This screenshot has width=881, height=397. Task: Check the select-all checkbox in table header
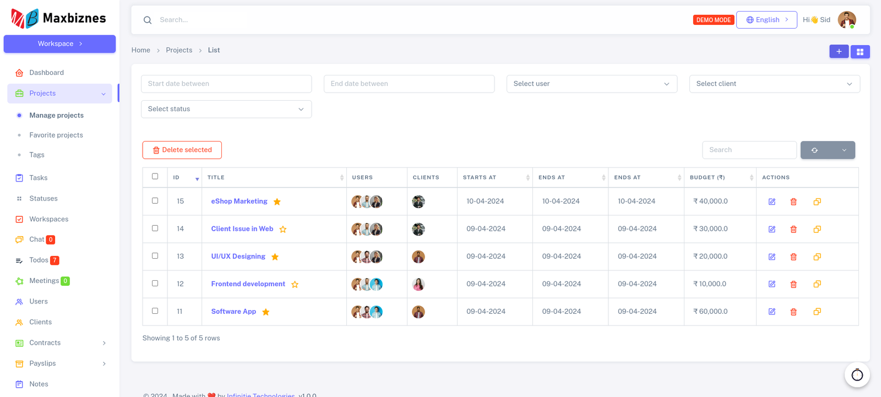[x=155, y=176]
